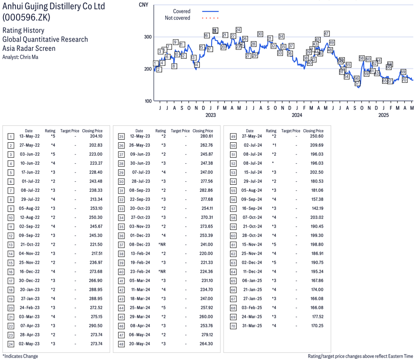The width and height of the screenshot is (418, 359).
Task: Click chart marker 24 near the peak
Action: pyautogui.click(x=238, y=30)
